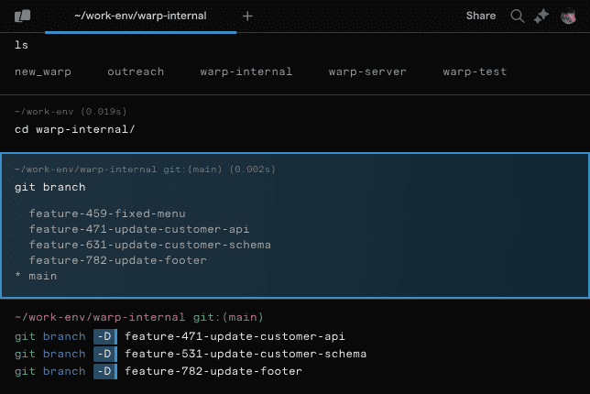Select the ~/work-env/warp-internal tab
Viewport: 590px width, 394px height.
click(140, 16)
